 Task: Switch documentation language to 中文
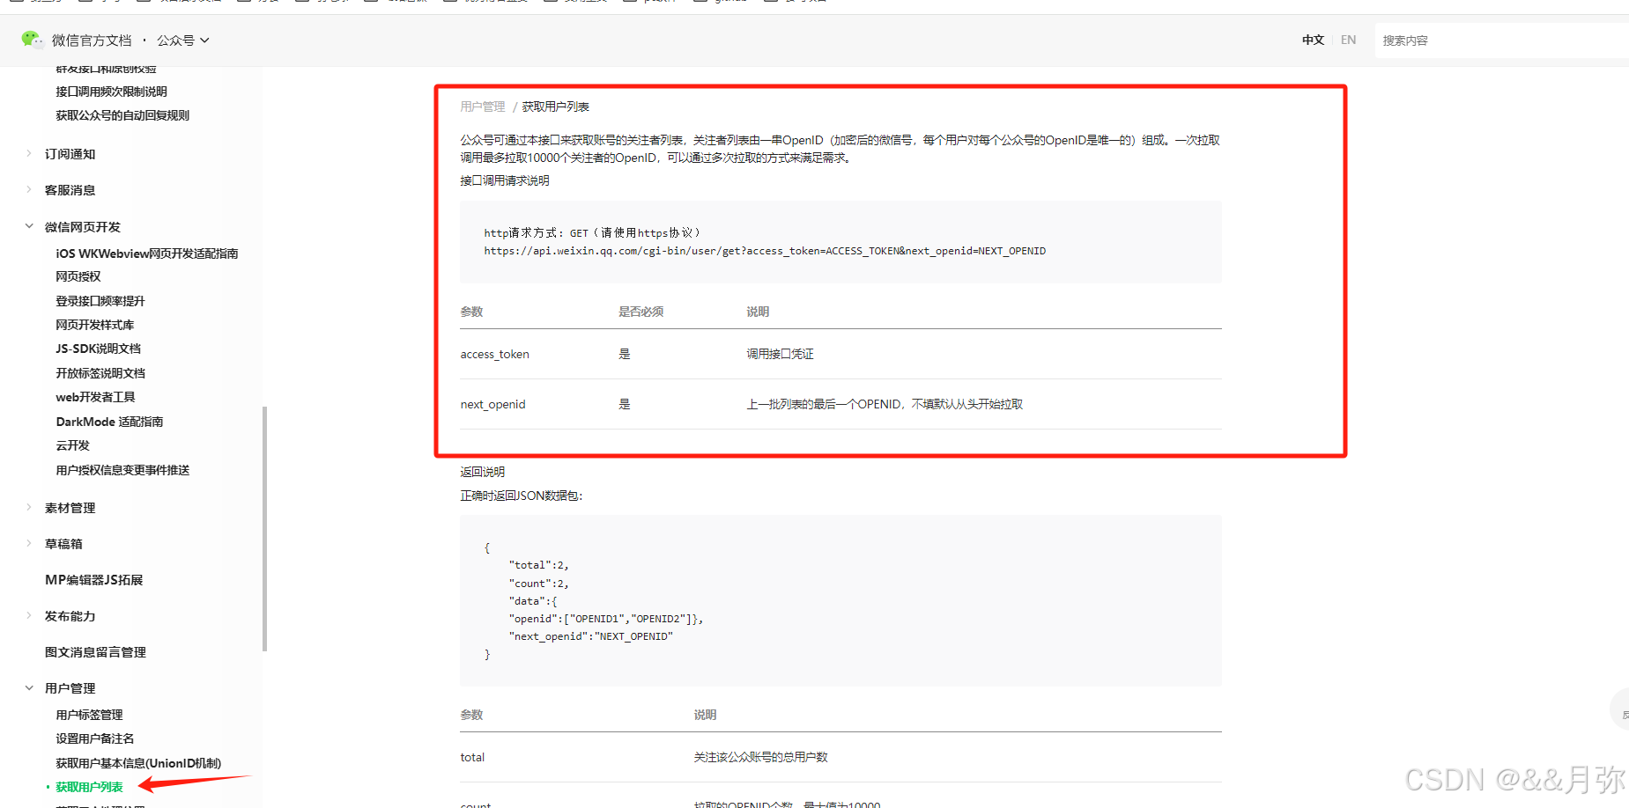(1313, 40)
